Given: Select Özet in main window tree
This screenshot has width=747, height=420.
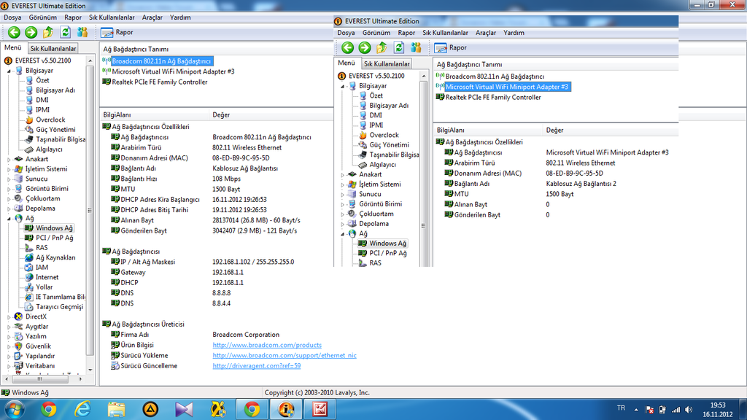Looking at the screenshot, I should tap(42, 80).
